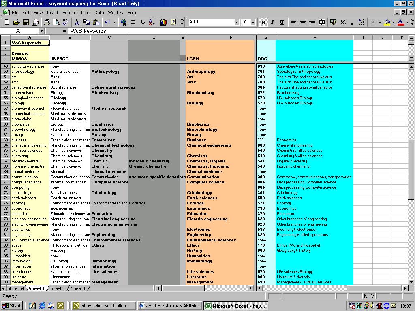Open the Font Size dropdown showing 10

tap(253, 22)
